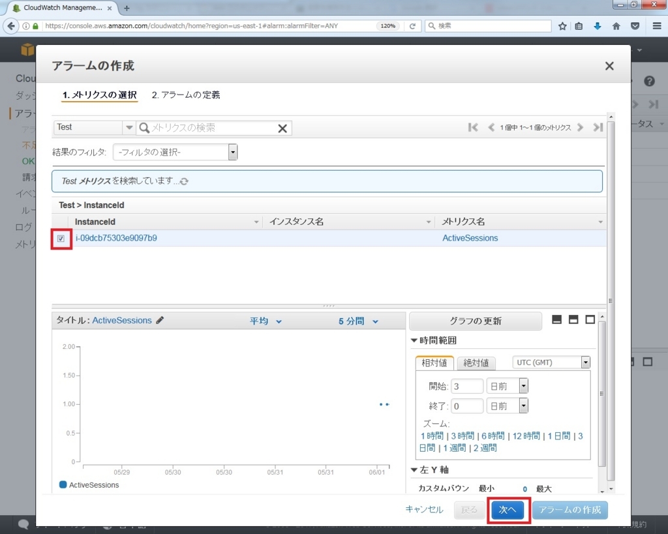
Task: Open the 5 分間 period dropdown
Action: point(358,321)
